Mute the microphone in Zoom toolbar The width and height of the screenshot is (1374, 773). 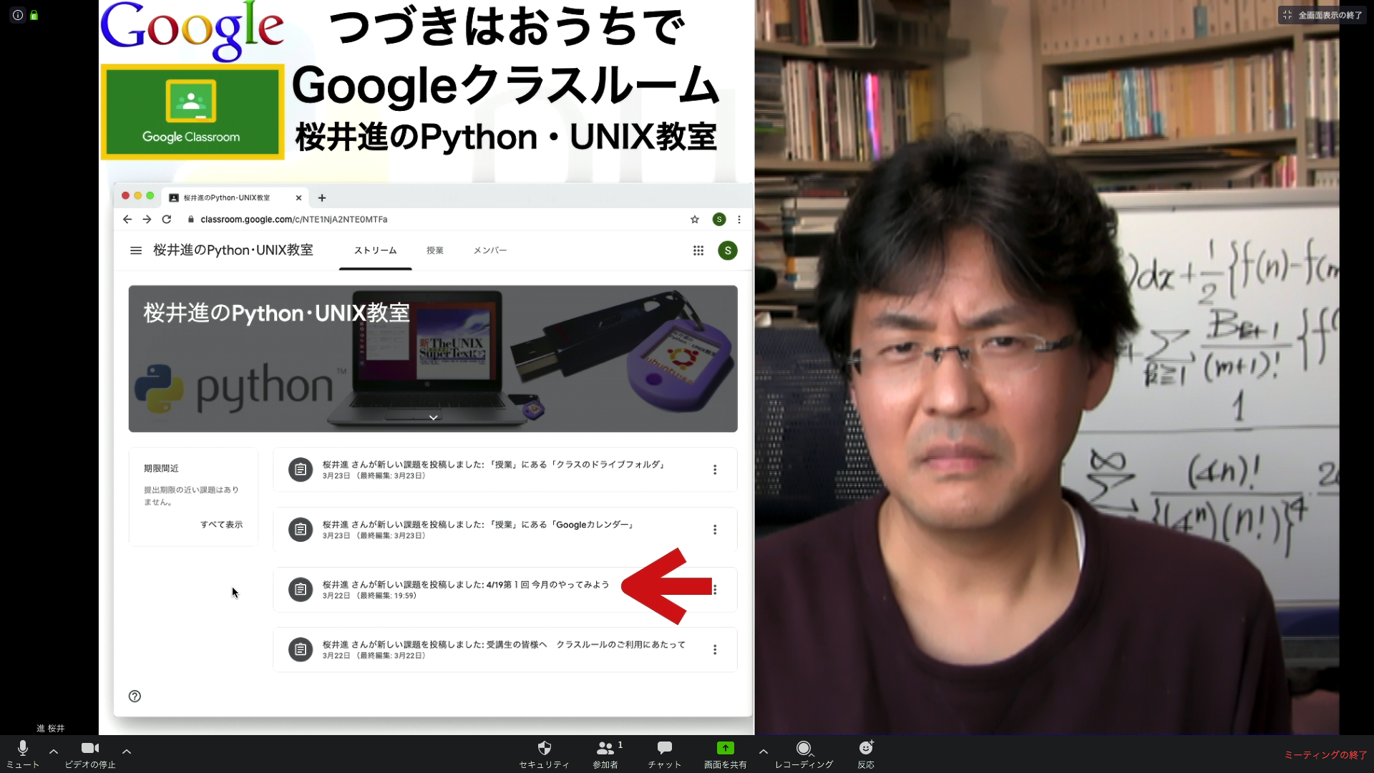[x=23, y=754]
